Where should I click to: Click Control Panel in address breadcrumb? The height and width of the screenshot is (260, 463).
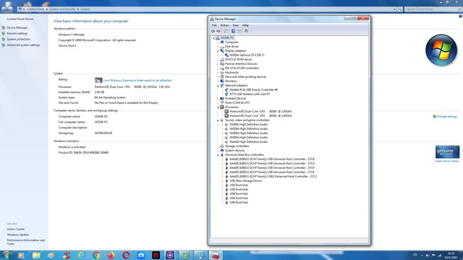(35, 9)
